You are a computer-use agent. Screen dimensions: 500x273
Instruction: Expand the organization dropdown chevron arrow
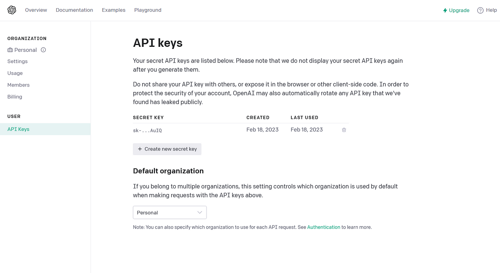click(200, 212)
